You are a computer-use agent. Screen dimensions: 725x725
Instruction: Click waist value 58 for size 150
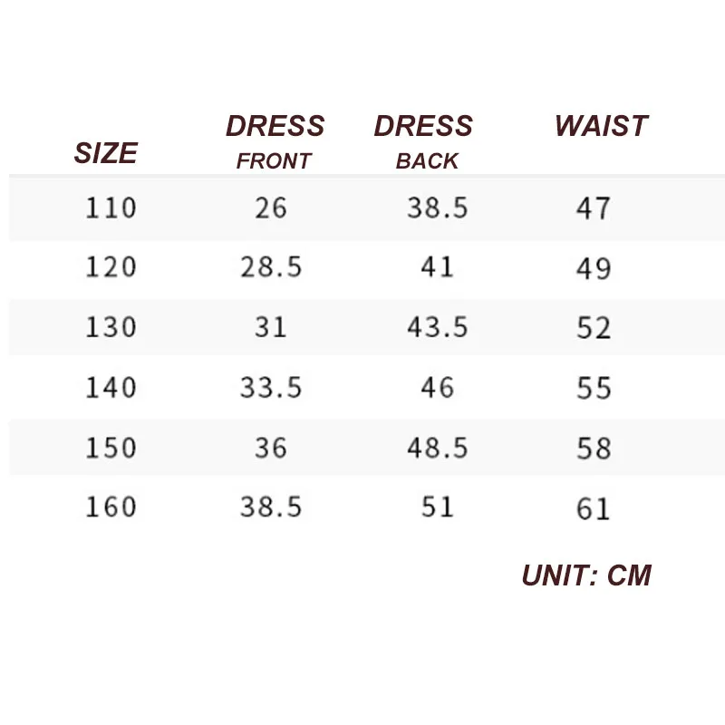click(594, 449)
